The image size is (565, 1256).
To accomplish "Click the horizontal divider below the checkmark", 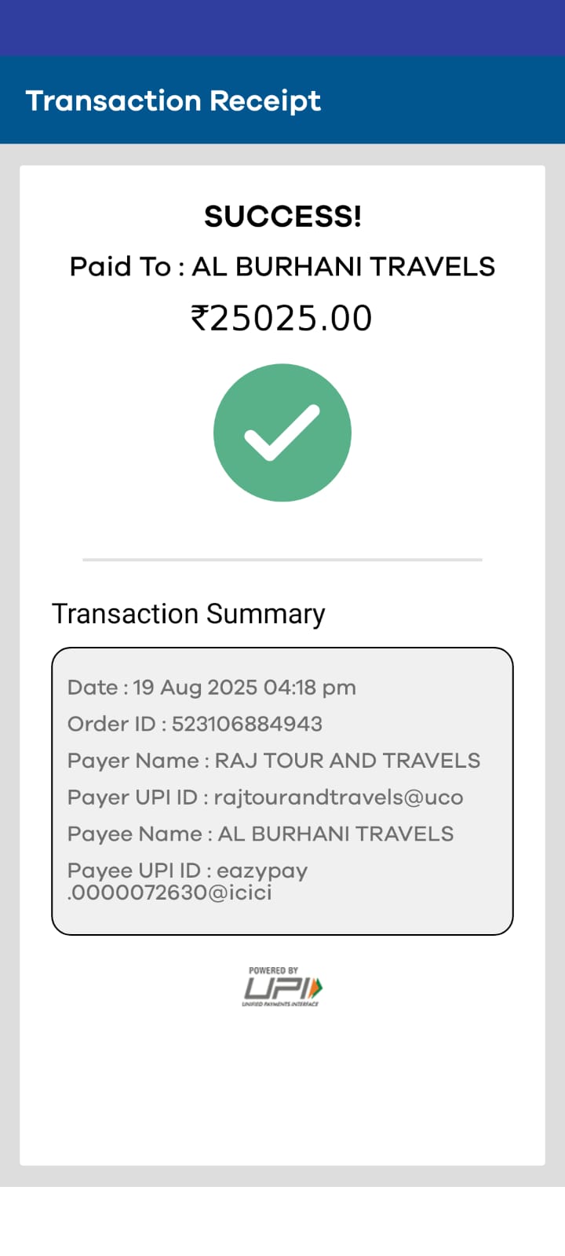I will click(282, 560).
